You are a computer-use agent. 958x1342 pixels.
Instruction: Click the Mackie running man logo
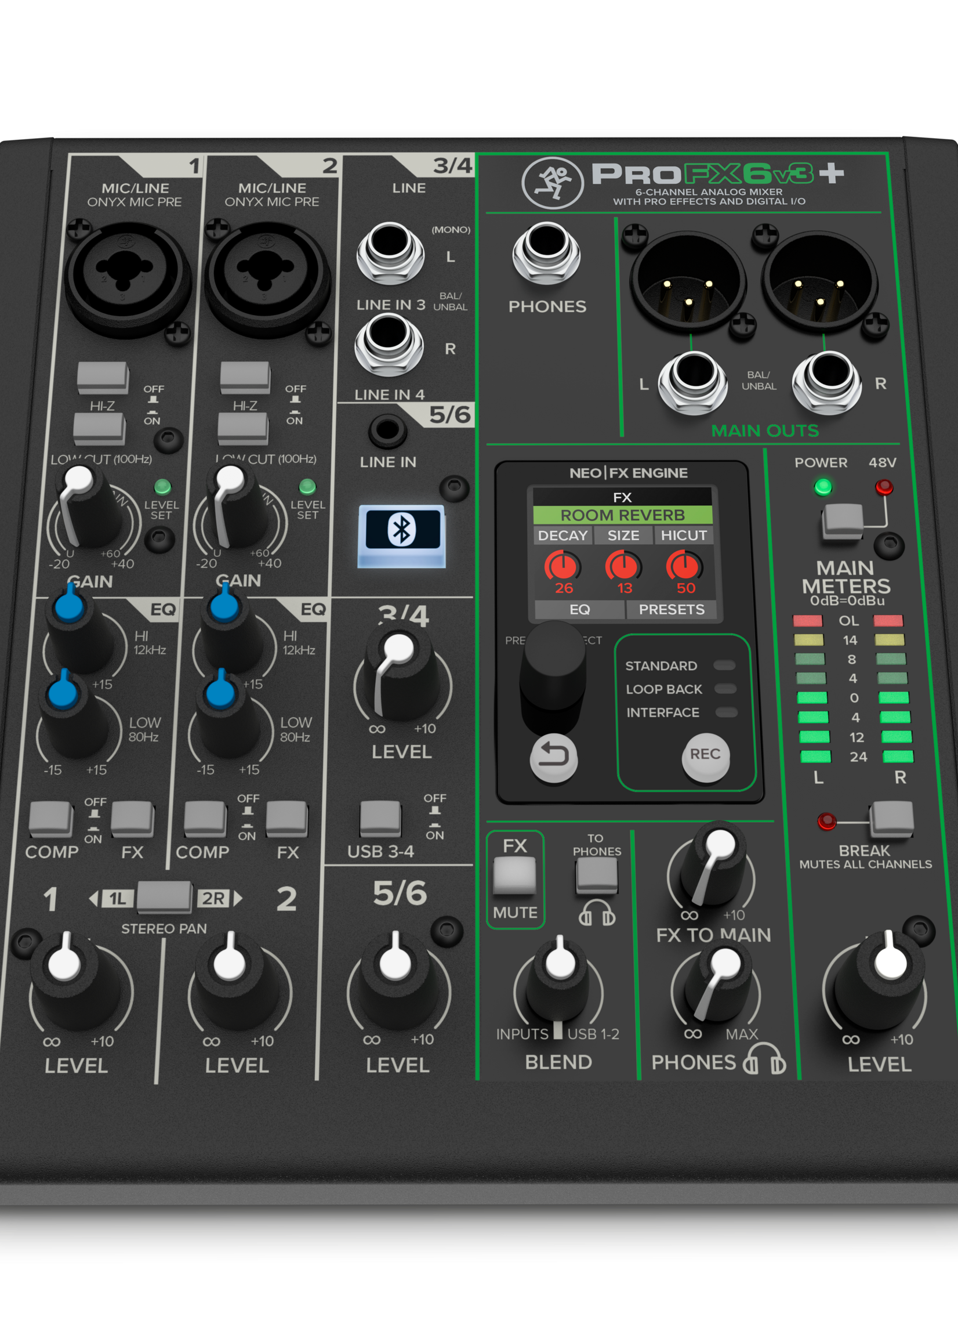point(553,182)
